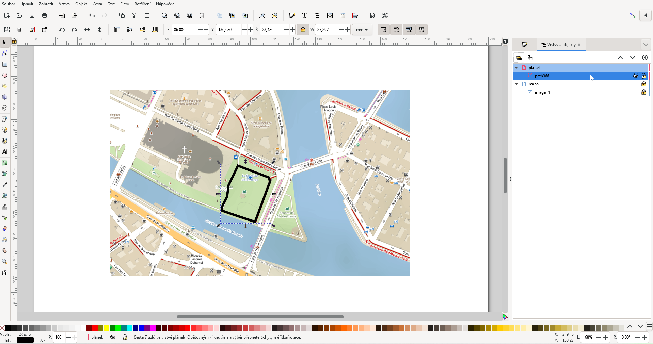Move the selected object up with the arrow
This screenshot has height=344, width=653.
click(x=620, y=58)
